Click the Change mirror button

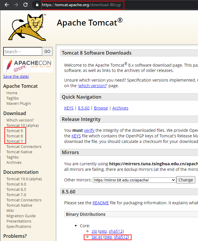click(x=186, y=180)
